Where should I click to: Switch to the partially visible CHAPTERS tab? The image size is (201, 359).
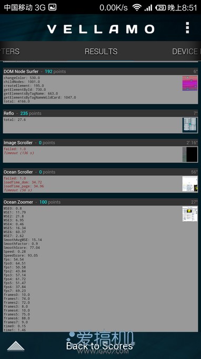point(10,52)
